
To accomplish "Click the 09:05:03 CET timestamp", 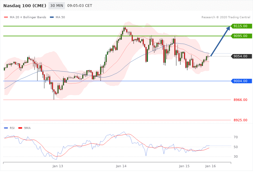I will point(80,6).
